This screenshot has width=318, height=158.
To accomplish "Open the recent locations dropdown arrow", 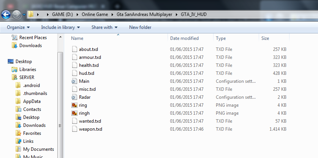I will tap(24, 14).
